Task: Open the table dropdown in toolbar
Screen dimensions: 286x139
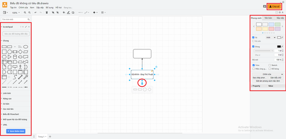Action: (x=103, y=12)
